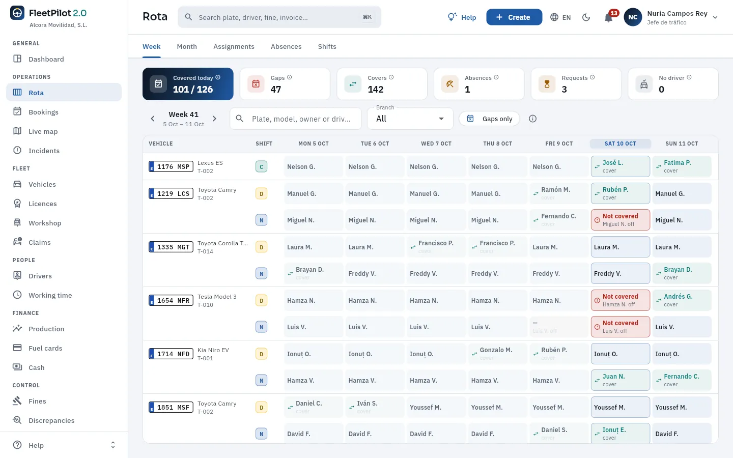The width and height of the screenshot is (733, 458).
Task: Open notifications bell with 13 alerts
Action: pos(609,17)
